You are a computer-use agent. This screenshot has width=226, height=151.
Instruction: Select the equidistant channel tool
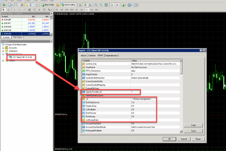pos(29,10)
